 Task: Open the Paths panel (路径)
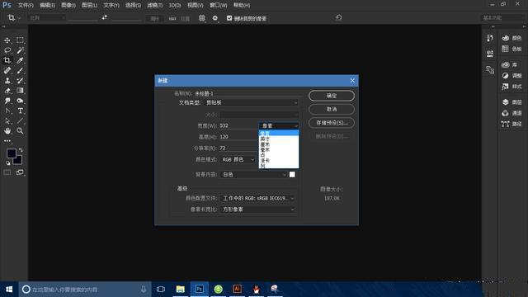pos(511,124)
